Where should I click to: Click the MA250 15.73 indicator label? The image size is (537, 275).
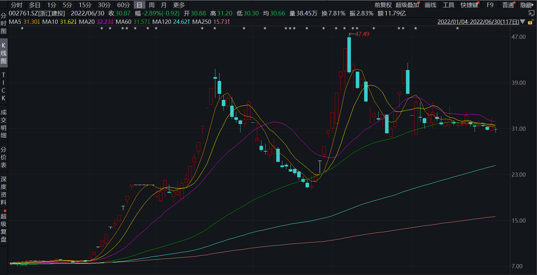211,22
